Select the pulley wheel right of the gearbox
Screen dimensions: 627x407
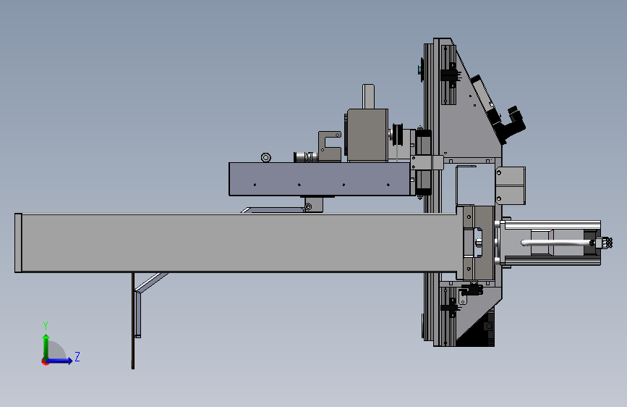click(398, 135)
